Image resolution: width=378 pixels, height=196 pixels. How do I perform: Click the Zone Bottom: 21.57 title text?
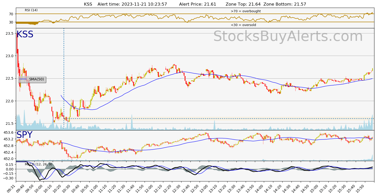pyautogui.click(x=285, y=4)
